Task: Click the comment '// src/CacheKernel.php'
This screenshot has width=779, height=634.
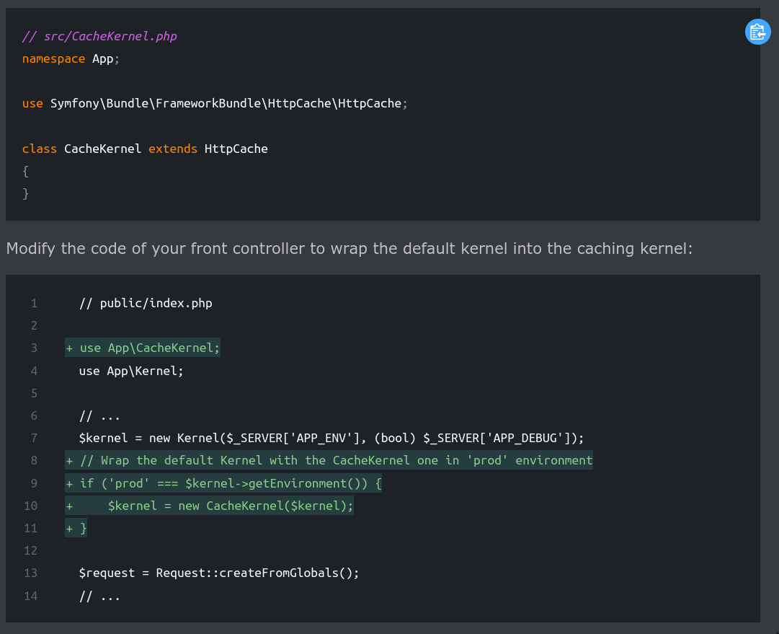Action: [99, 36]
